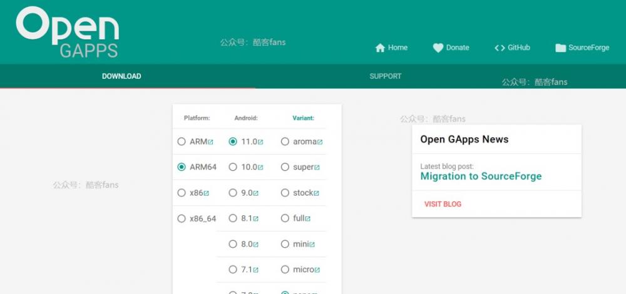Open the Migration to SourceForge blog post
The image size is (626, 294).
point(481,176)
